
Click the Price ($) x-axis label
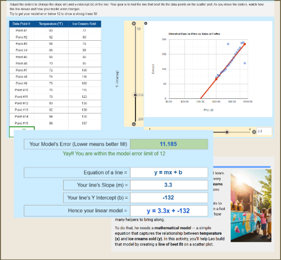coord(208,110)
